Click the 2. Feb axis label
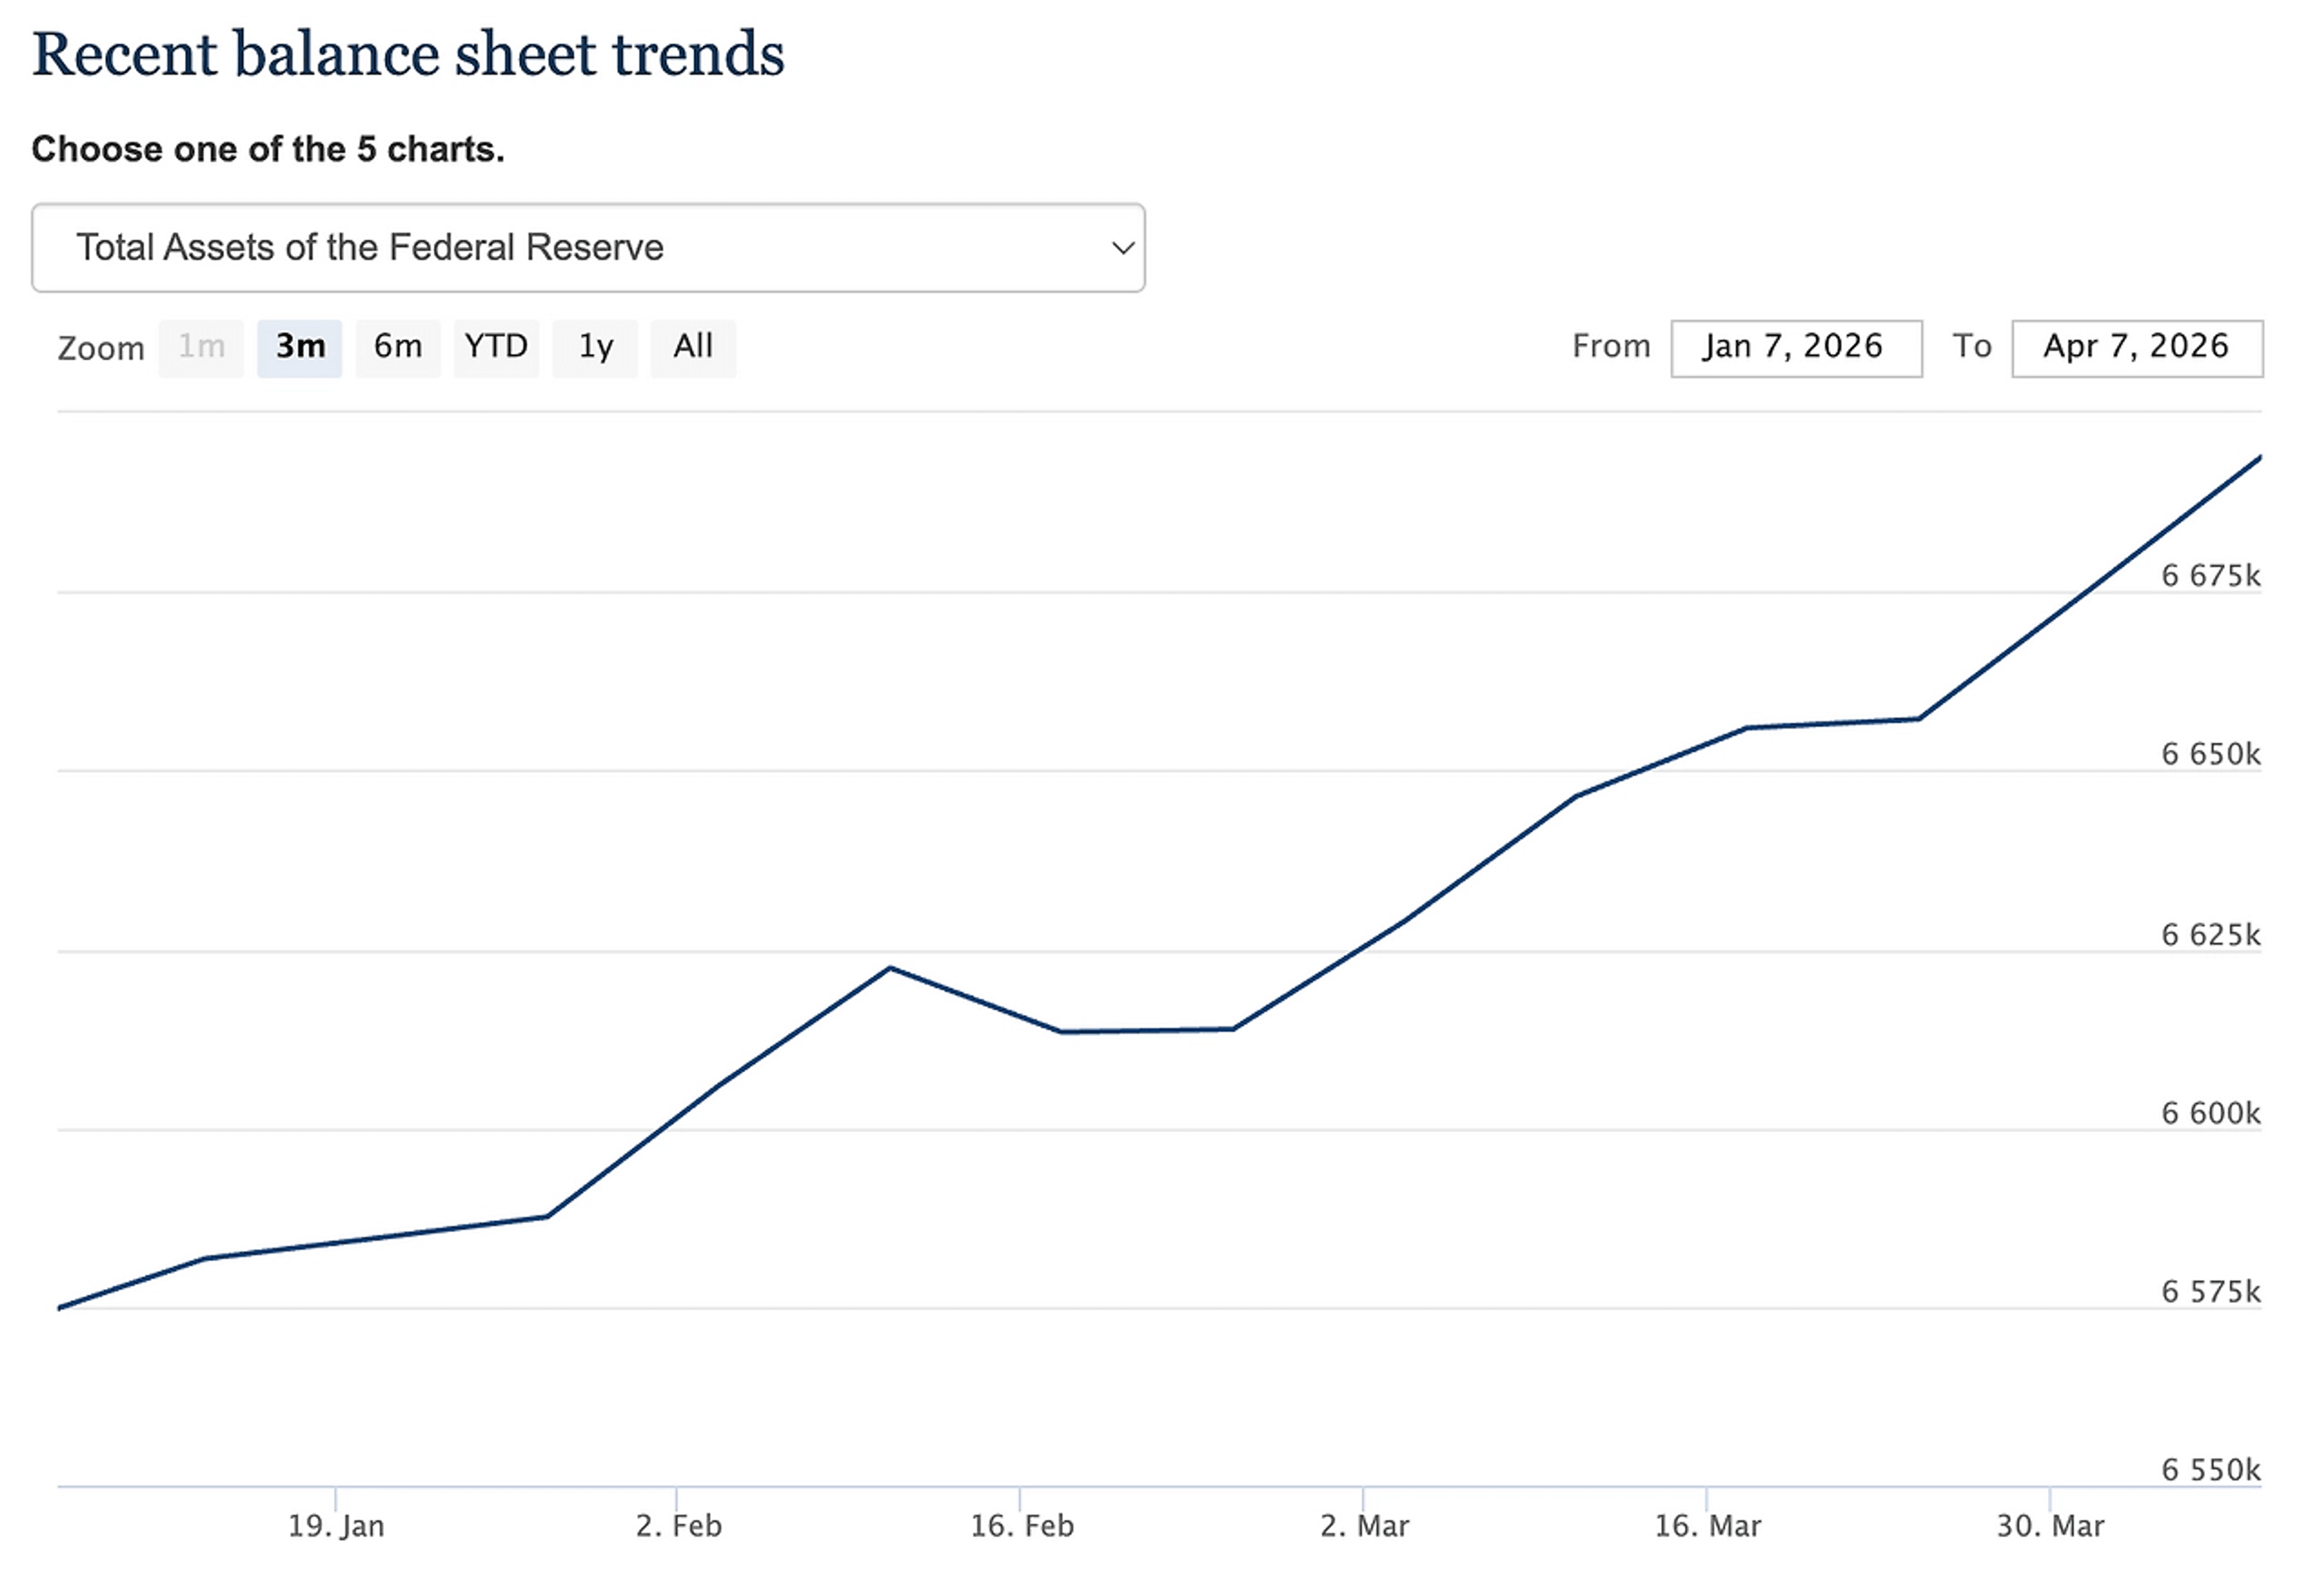 tap(678, 1526)
